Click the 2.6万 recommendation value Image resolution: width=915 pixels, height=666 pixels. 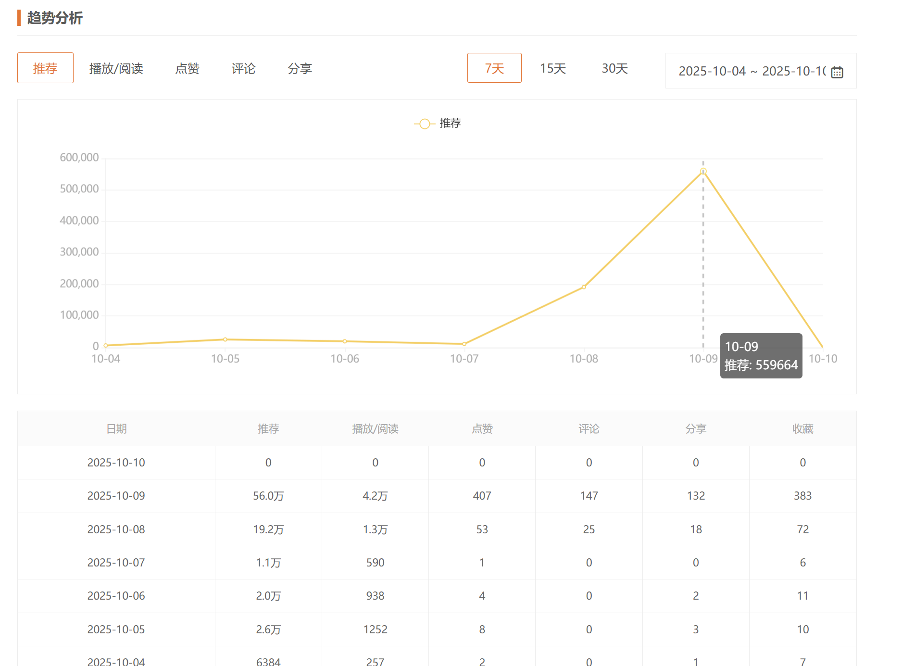268,629
